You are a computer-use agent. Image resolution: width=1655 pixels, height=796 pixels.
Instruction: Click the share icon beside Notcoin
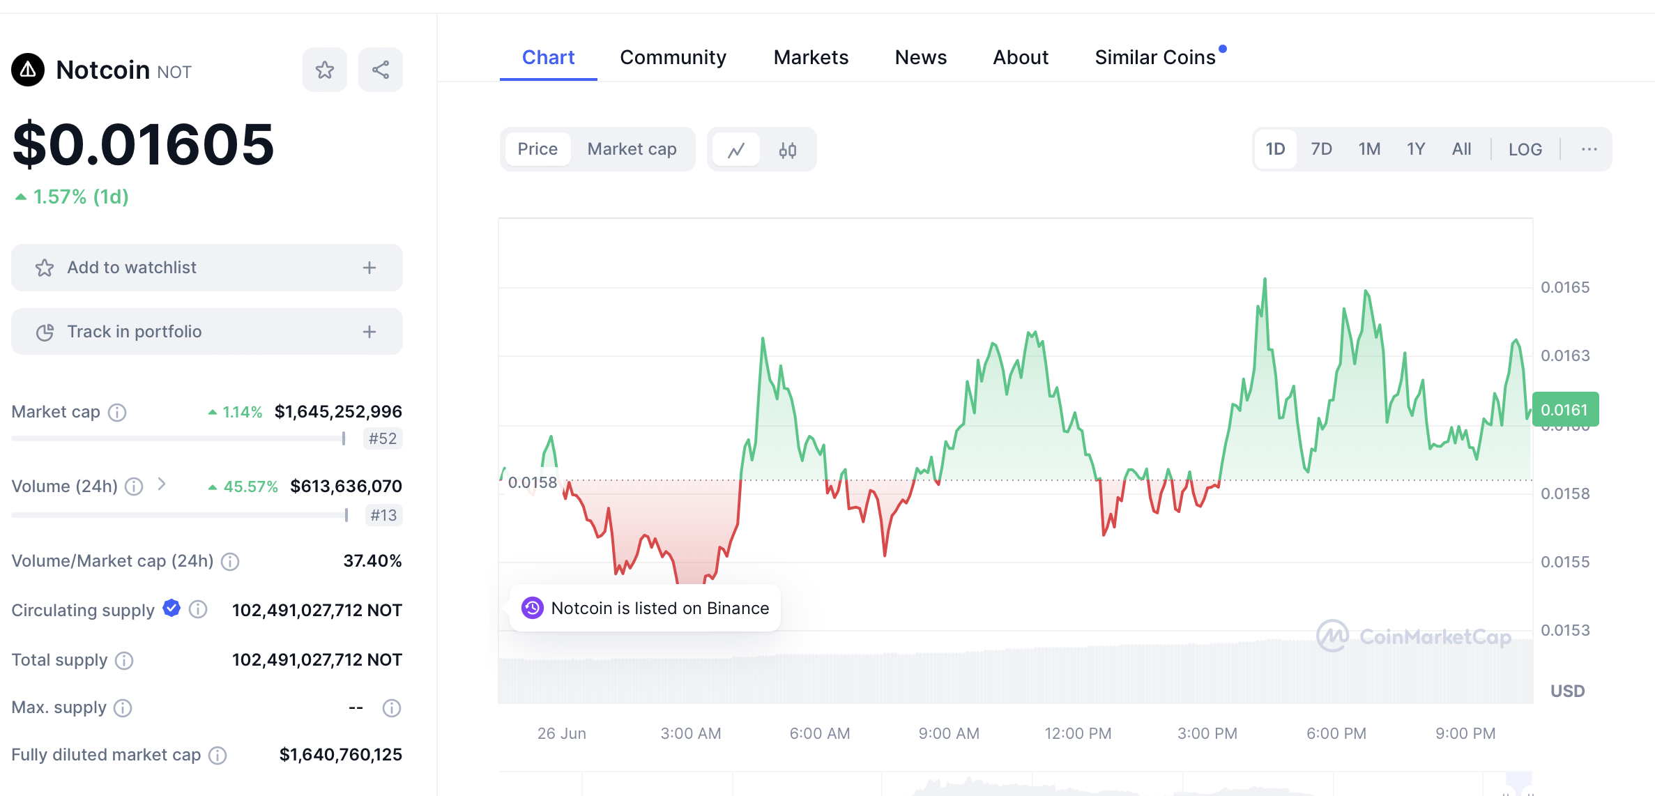point(380,70)
